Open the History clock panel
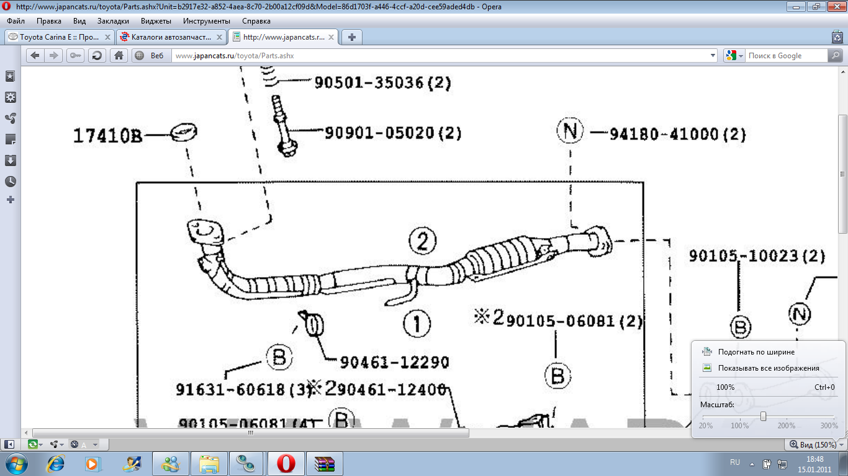The image size is (848, 476). 11,182
